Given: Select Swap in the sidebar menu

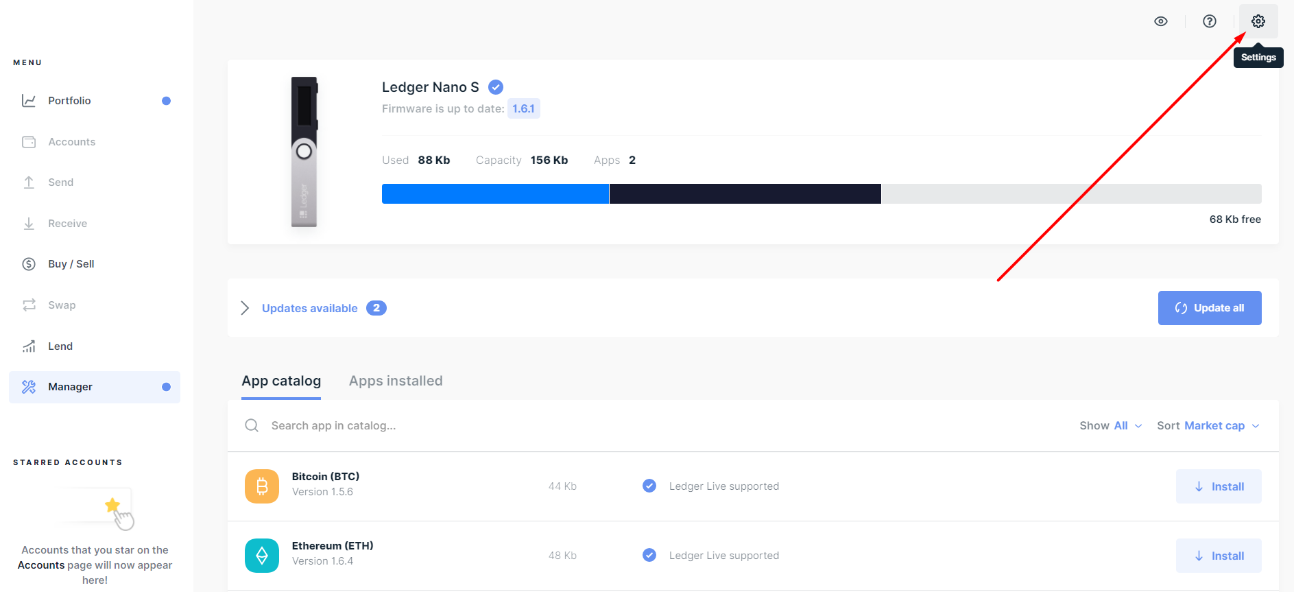Looking at the screenshot, I should [x=95, y=305].
